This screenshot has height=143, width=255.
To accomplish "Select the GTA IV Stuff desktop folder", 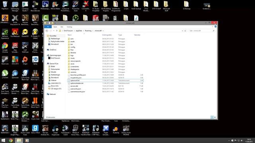I will (156, 6).
